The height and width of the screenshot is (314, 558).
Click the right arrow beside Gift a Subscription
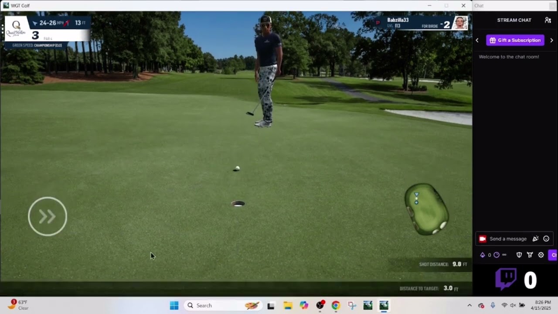[551, 40]
